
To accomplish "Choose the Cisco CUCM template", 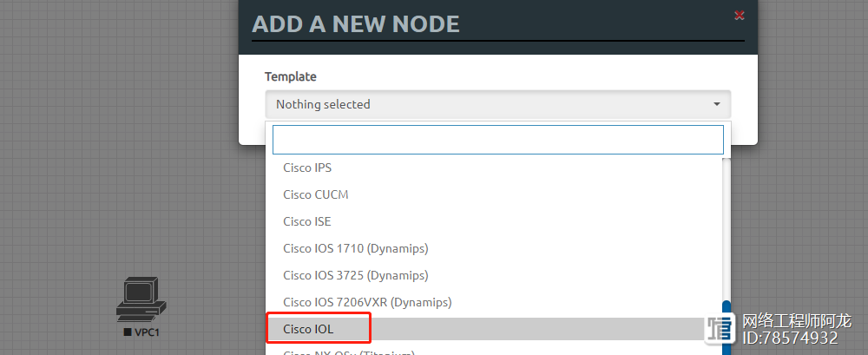I will [x=315, y=194].
